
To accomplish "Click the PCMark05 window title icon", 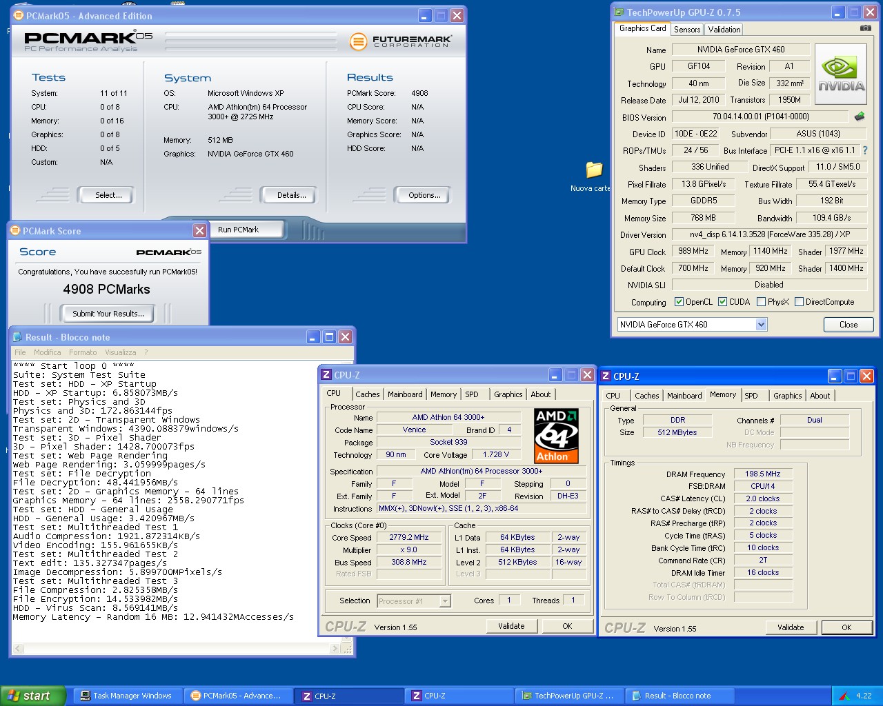I will [x=18, y=15].
